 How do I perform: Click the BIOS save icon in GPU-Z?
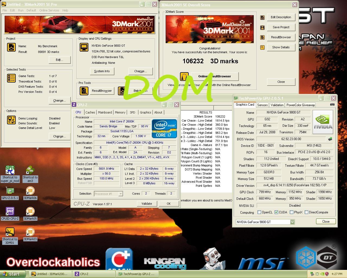click(330, 139)
